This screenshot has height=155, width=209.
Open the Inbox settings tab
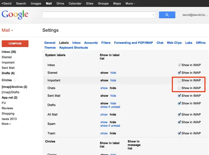pos(77,43)
